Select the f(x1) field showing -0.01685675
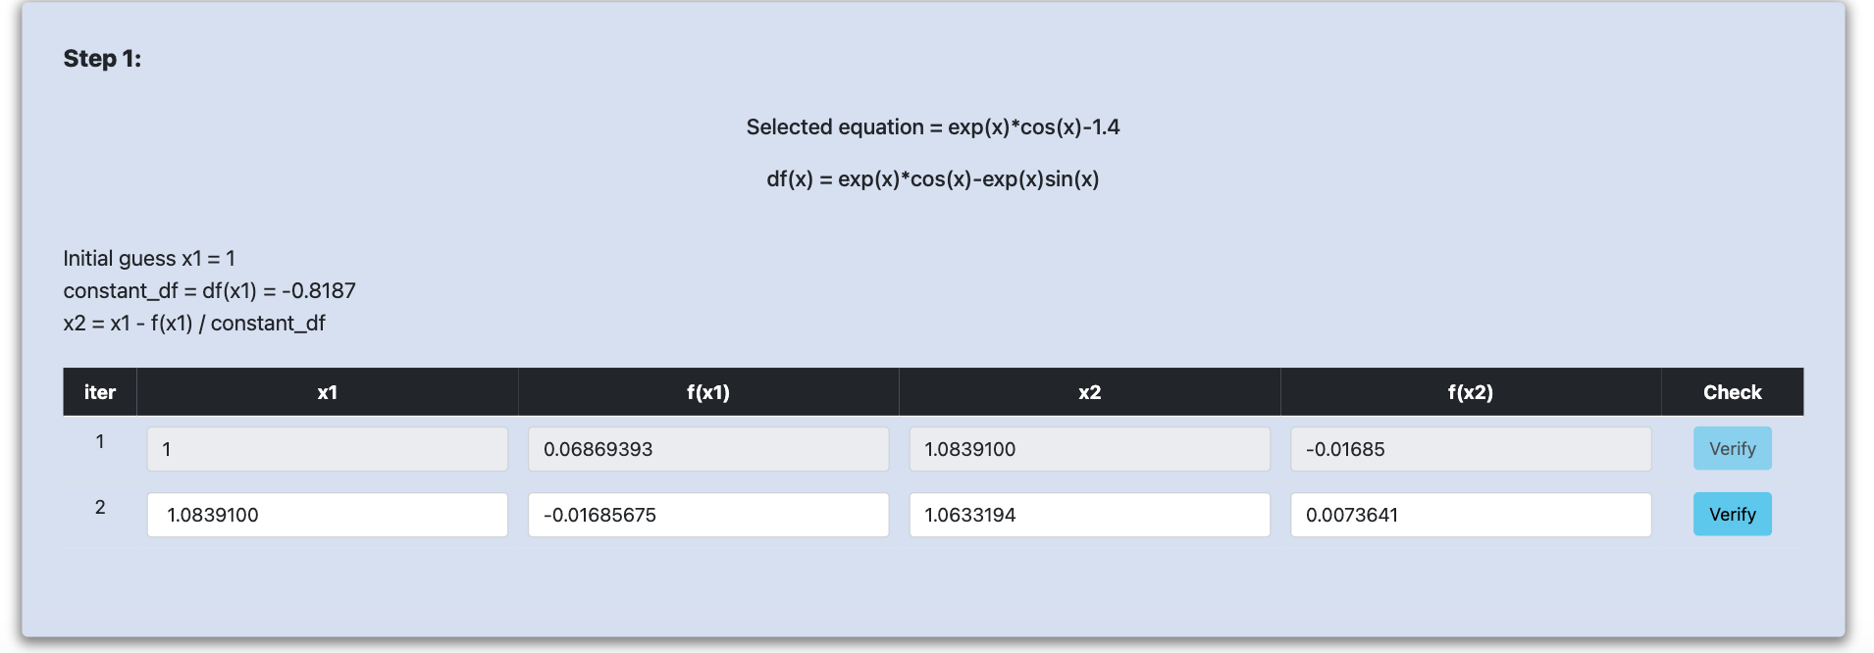This screenshot has width=1874, height=653. click(x=708, y=515)
